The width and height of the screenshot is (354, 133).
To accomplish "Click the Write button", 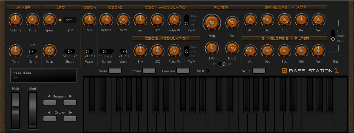I will [x=115, y=71].
